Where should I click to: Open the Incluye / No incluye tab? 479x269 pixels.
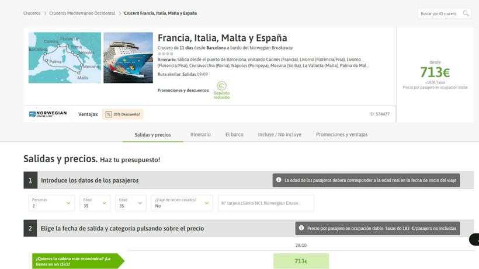click(x=280, y=134)
